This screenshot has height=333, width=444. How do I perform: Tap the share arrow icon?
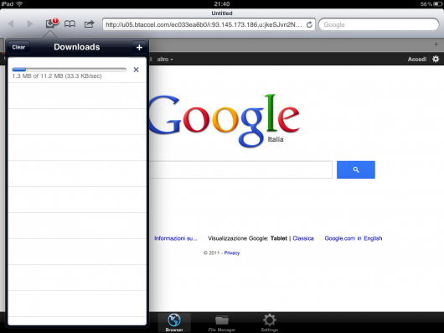click(89, 24)
